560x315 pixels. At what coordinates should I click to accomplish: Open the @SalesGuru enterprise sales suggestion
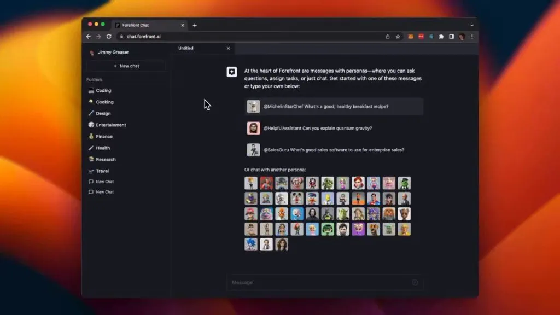pos(326,149)
